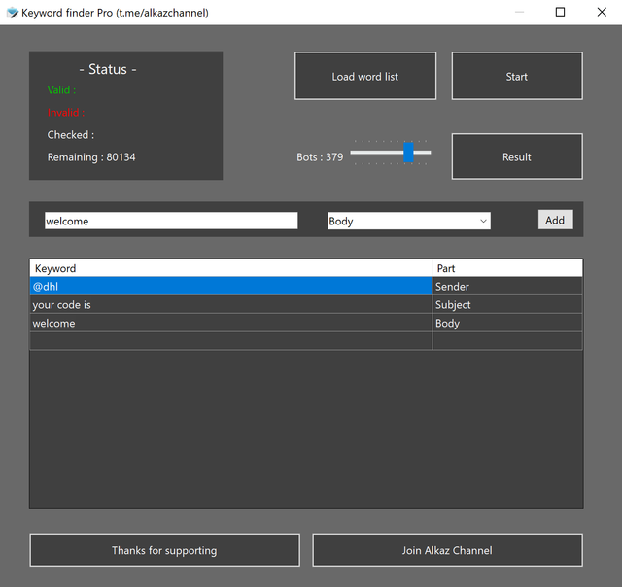Maximize the Keyword finder Pro window
This screenshot has height=587, width=622.
(560, 13)
